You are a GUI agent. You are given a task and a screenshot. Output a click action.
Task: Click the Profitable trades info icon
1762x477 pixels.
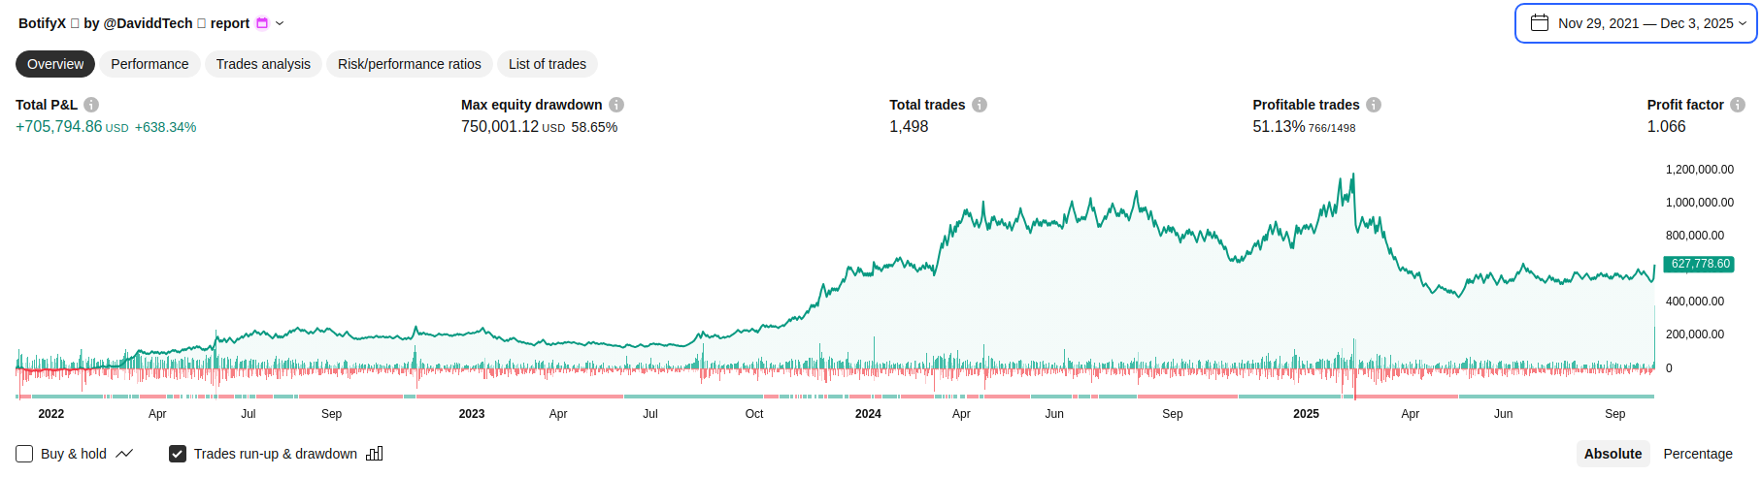pos(1374,105)
